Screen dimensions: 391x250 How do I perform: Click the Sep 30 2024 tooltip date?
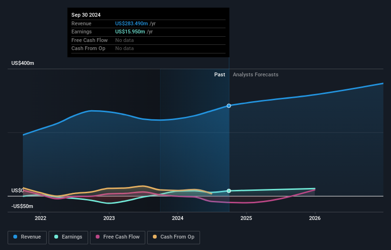[x=86, y=15]
